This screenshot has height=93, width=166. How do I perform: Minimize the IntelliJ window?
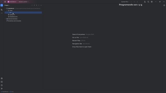pyautogui.click(x=156, y=2)
